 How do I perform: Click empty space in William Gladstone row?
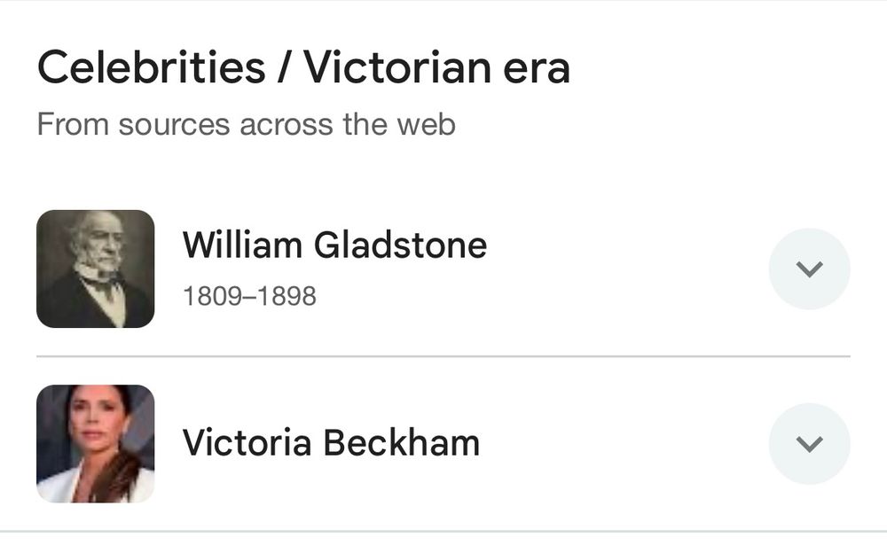(623, 269)
